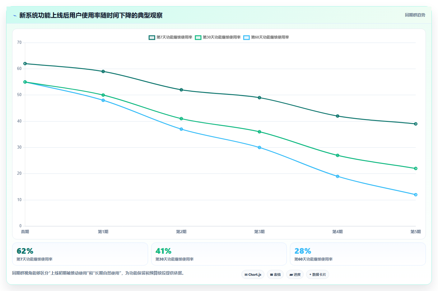This screenshot has width=438, height=291.
Task: Click the 表格 tag pill
Action: coord(275,275)
